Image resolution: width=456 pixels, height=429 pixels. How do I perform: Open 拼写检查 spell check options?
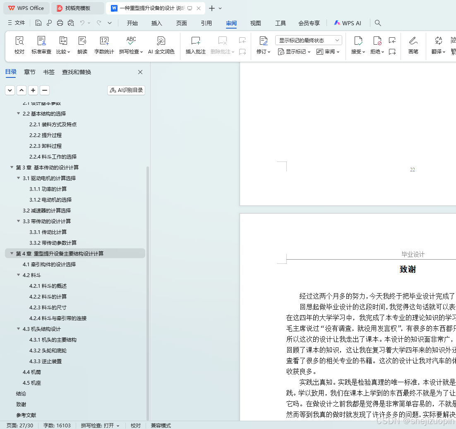pyautogui.click(x=131, y=45)
